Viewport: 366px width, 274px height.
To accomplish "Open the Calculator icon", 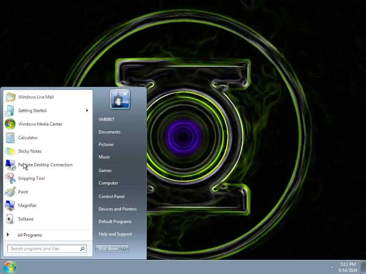I will point(10,138).
